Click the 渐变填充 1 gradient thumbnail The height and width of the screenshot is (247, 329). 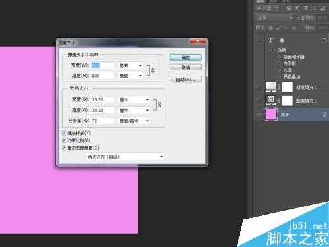click(x=270, y=87)
